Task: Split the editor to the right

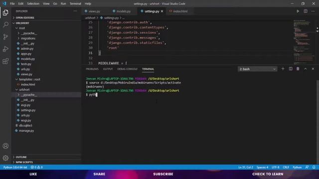Action: [x=306, y=11]
